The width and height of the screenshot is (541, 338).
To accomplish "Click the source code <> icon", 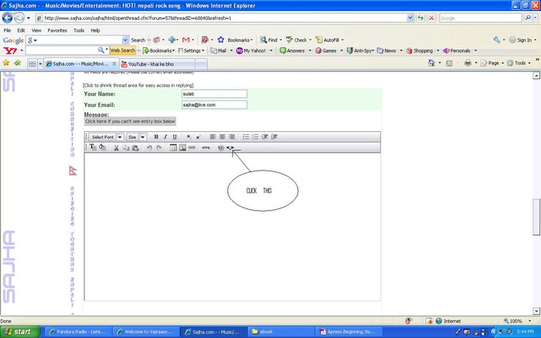I will point(230,147).
